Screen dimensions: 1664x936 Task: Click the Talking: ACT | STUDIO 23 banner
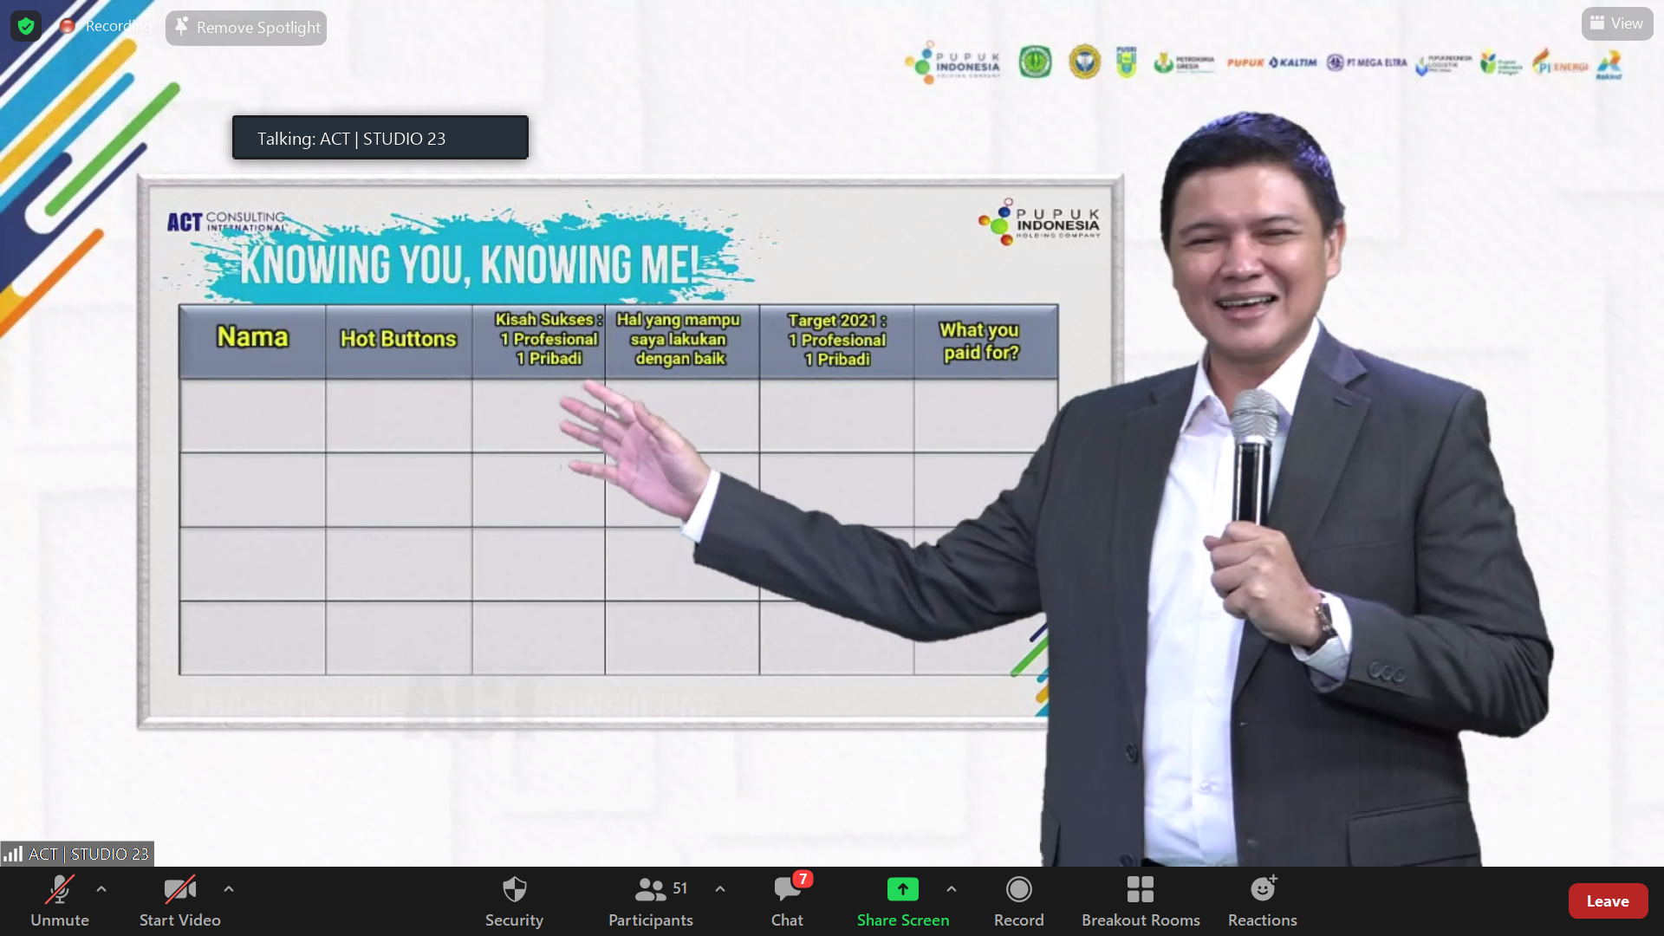pyautogui.click(x=380, y=138)
